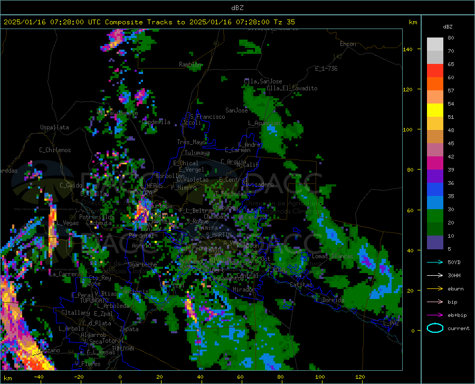This screenshot has width=475, height=384.
Task: Click the 'S_Francisco' label on map
Action: [207, 117]
